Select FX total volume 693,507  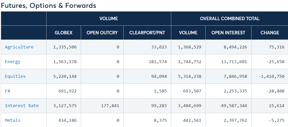pos(192,91)
